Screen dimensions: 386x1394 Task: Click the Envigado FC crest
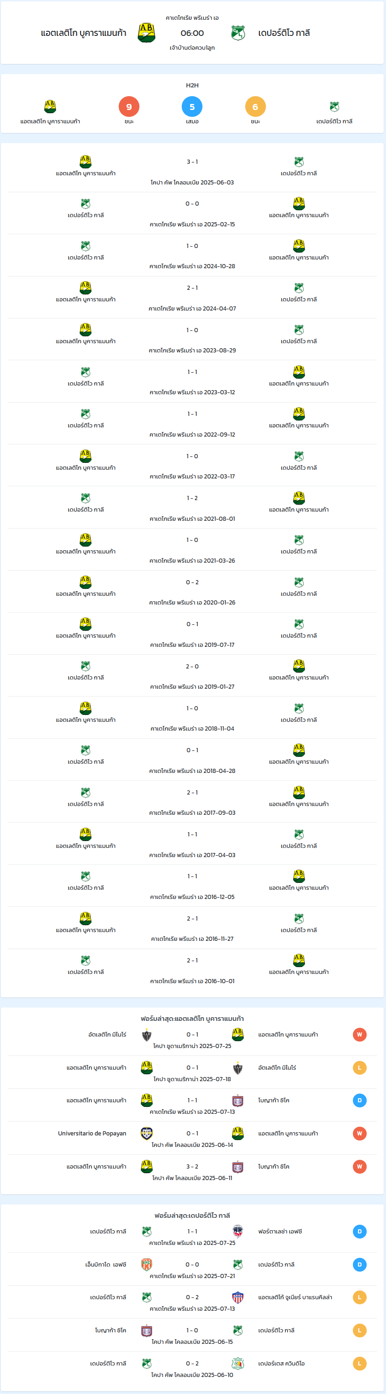coord(147,1265)
